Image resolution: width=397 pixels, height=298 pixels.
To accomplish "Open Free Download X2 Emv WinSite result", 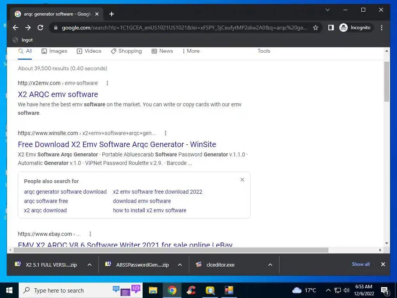I will (x=117, y=144).
